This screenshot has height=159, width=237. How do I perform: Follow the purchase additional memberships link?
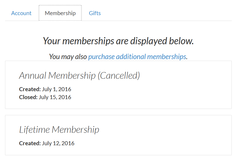coord(137,57)
